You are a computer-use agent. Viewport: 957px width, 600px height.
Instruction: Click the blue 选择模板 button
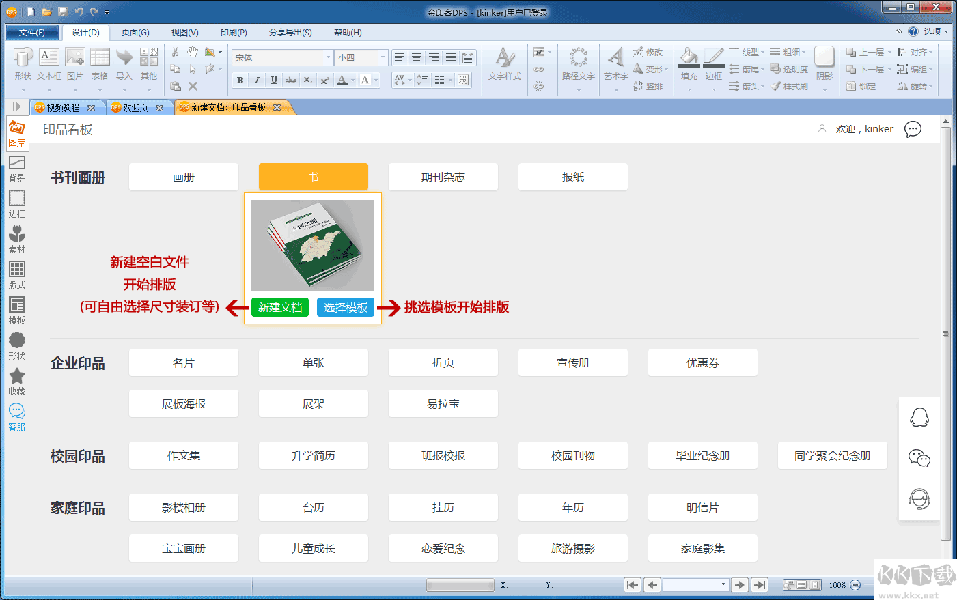pos(346,307)
